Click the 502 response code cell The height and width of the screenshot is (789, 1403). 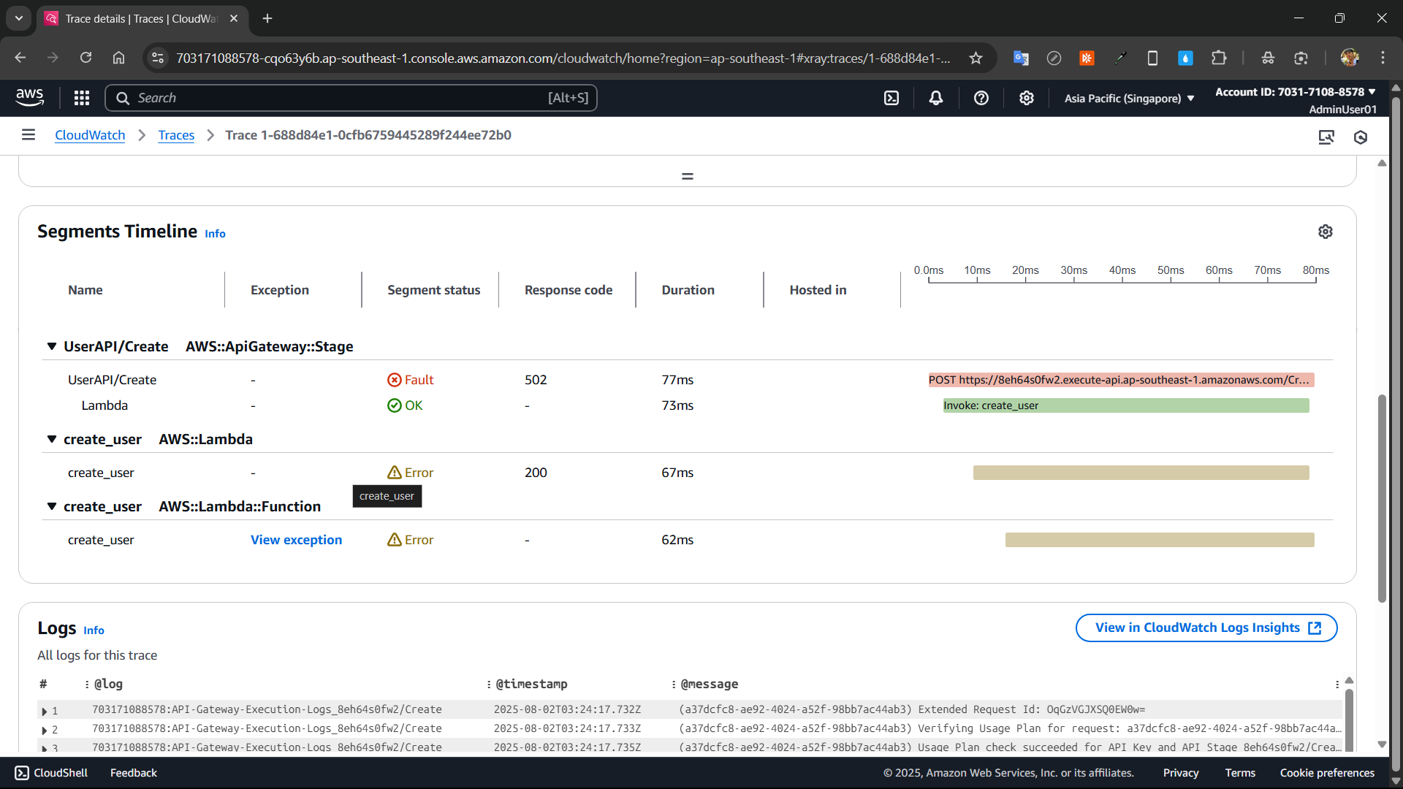click(x=536, y=380)
